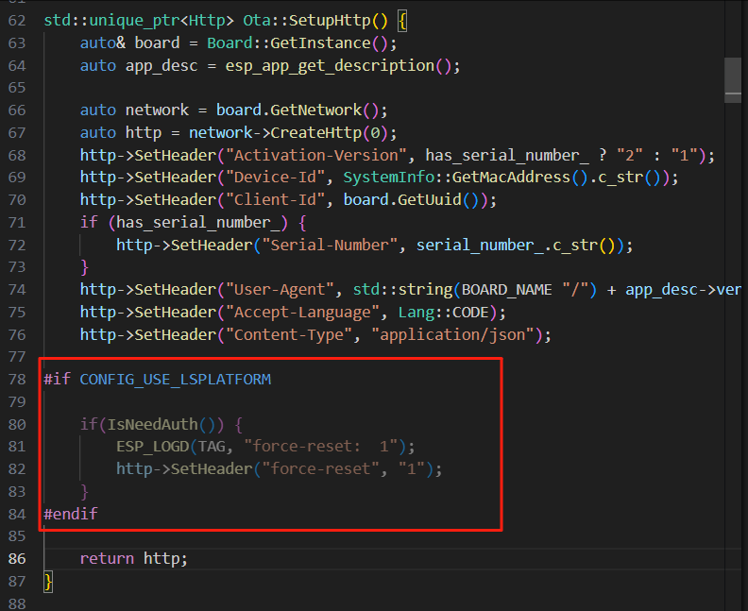Click has_serial_number_ in the if condition
Image resolution: width=748 pixels, height=611 pixels.
(x=198, y=223)
